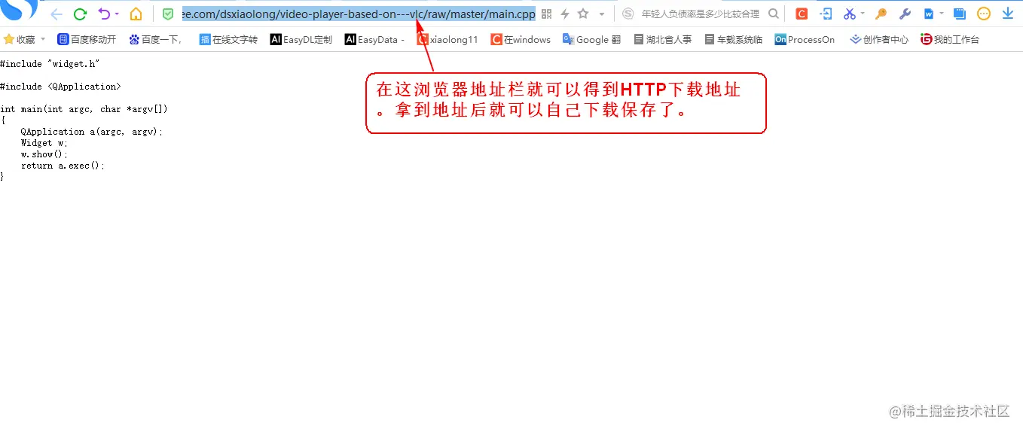Open the key password manager icon
The height and width of the screenshot is (432, 1023).
click(881, 14)
